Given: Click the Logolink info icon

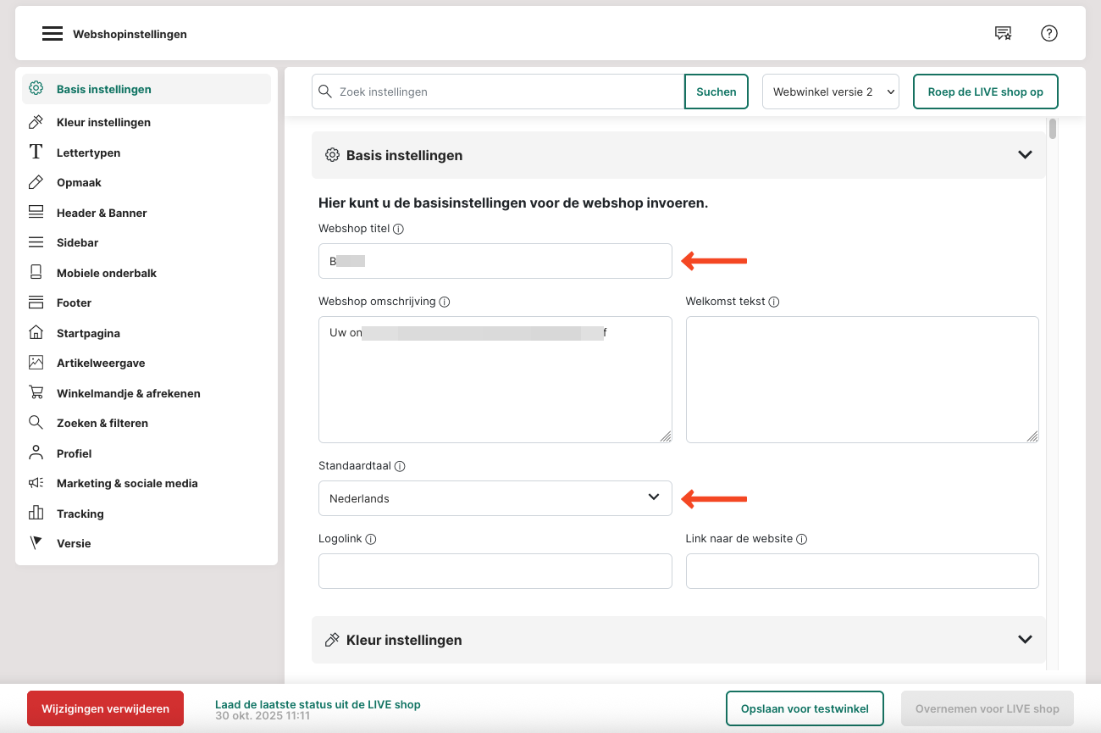Looking at the screenshot, I should 371,539.
